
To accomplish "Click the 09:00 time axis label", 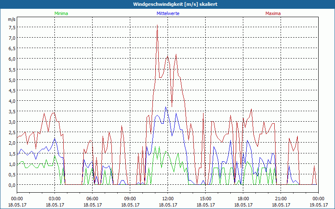I will pos(130,199).
